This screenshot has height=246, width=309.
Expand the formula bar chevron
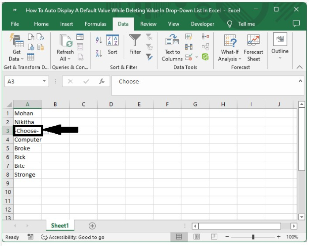[300, 81]
